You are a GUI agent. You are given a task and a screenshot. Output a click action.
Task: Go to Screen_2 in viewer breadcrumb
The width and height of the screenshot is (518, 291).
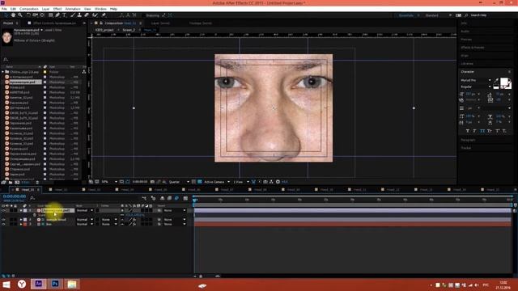click(129, 30)
